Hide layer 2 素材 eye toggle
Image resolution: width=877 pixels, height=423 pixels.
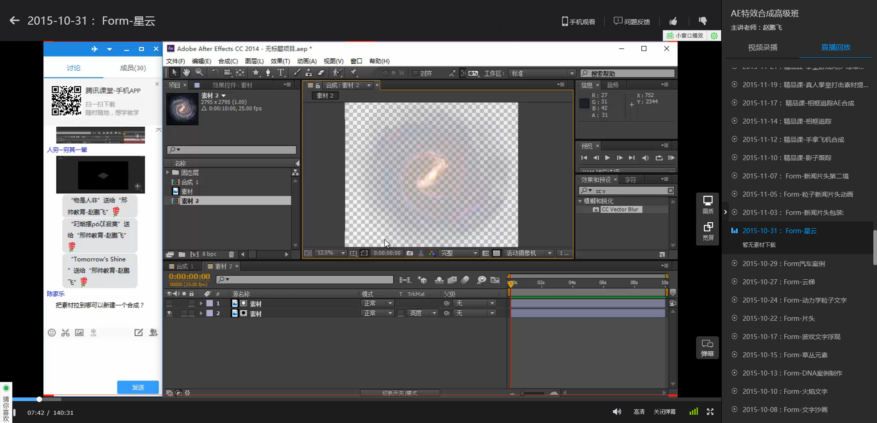coord(169,313)
